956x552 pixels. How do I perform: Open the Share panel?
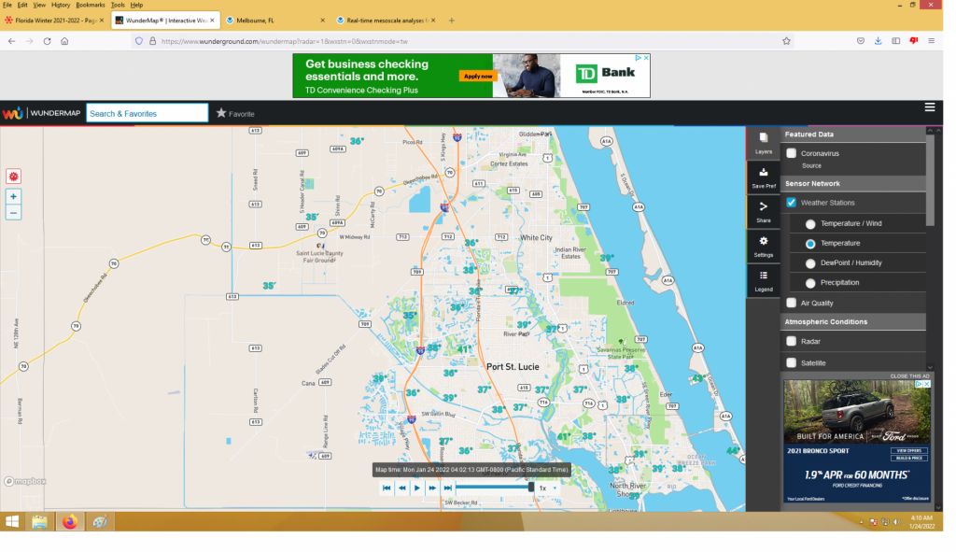coord(763,211)
